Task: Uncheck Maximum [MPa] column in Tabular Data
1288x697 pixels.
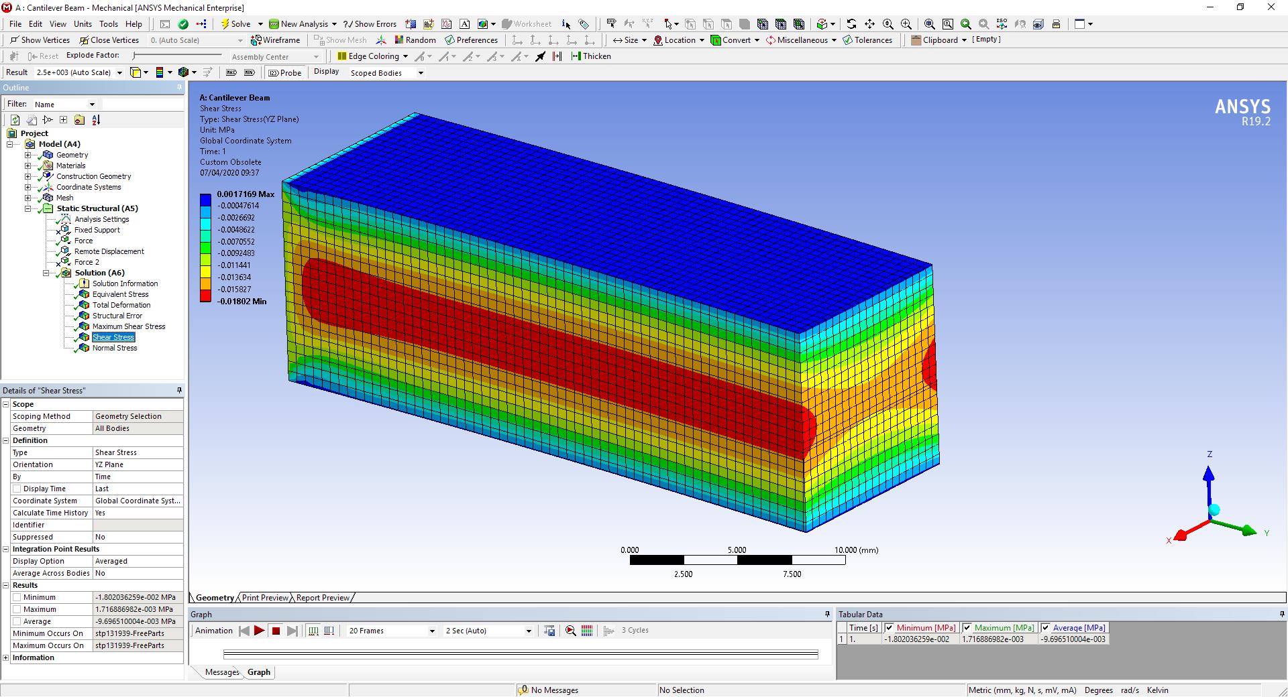Action: 967,628
